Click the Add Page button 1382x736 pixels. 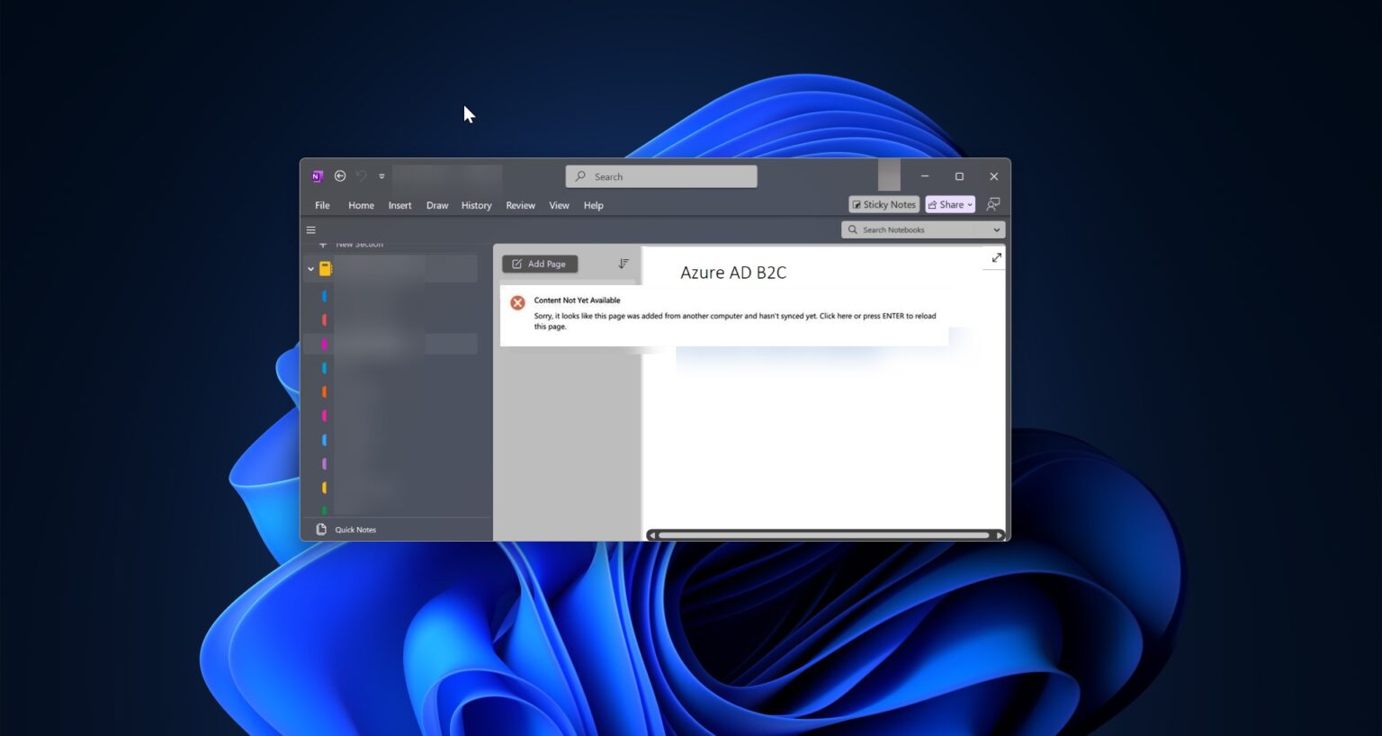[540, 264]
